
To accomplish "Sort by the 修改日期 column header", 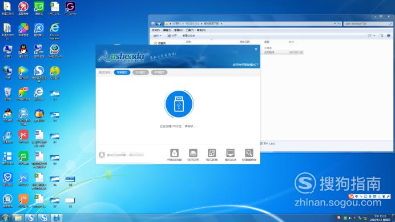I will pyautogui.click(x=244, y=42).
